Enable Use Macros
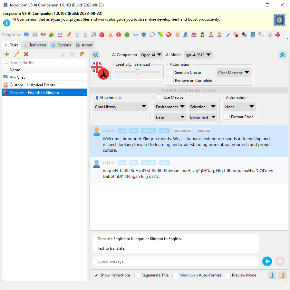The height and width of the screenshot is (290, 290). (159, 97)
